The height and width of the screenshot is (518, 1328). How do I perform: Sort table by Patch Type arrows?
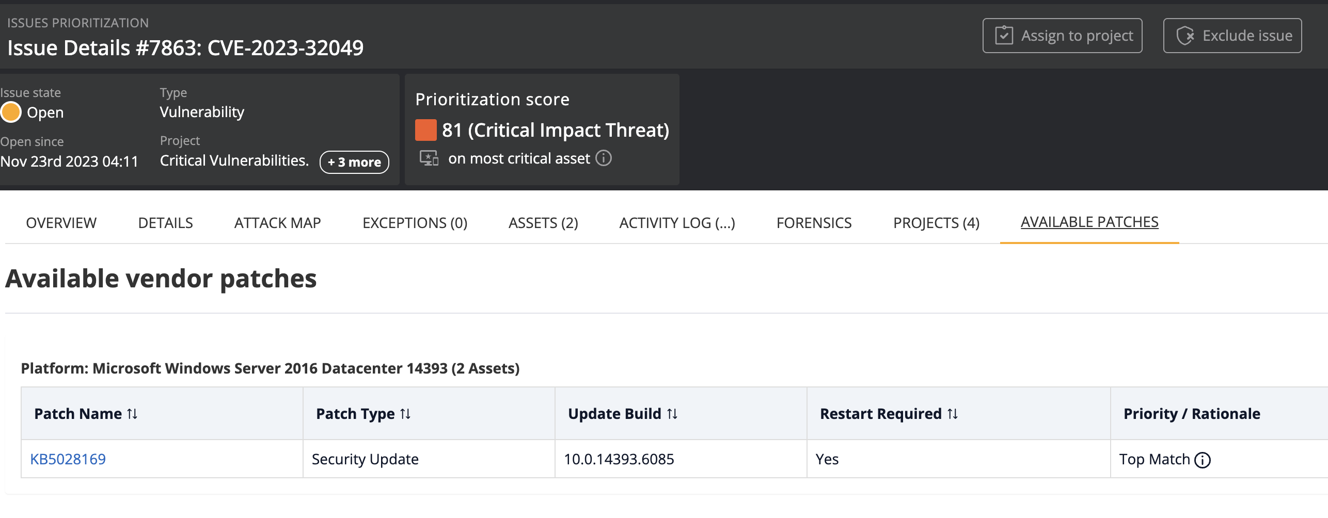tap(406, 414)
